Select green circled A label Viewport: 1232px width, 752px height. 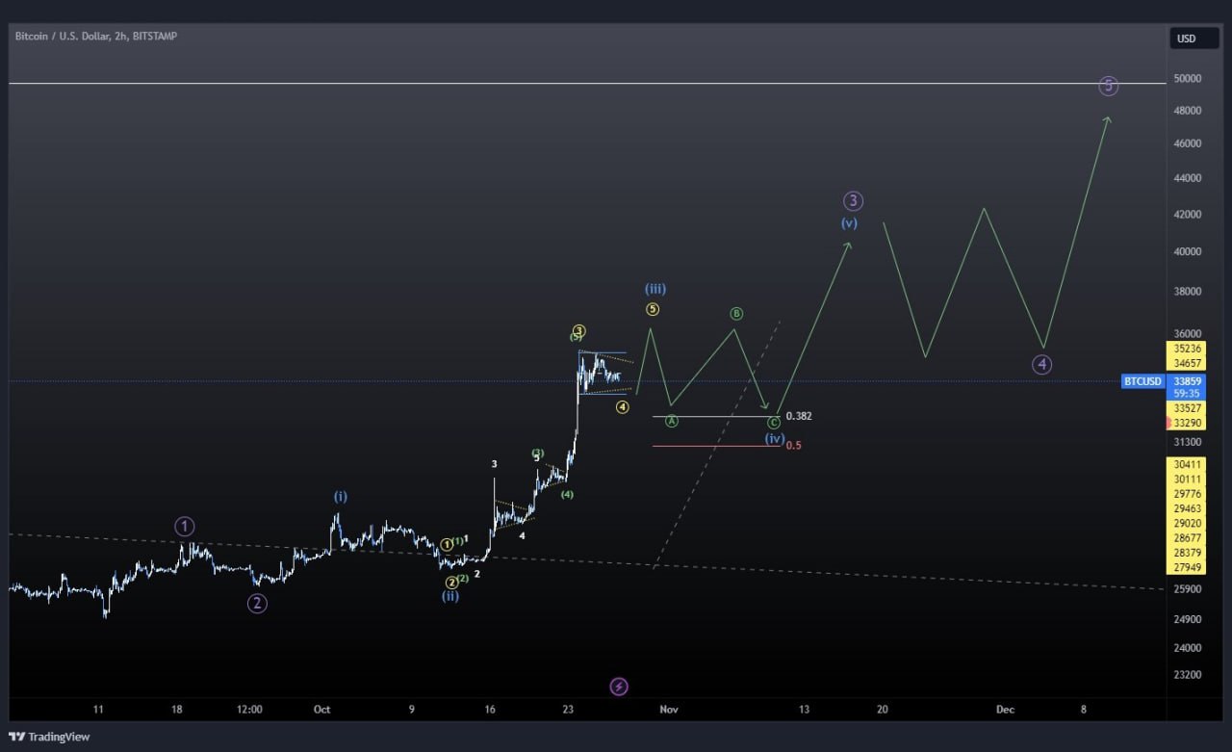[672, 421]
